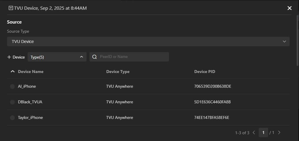The height and width of the screenshot is (141, 299).
Task: Click the TVU Device title icon
Action: 11,8
